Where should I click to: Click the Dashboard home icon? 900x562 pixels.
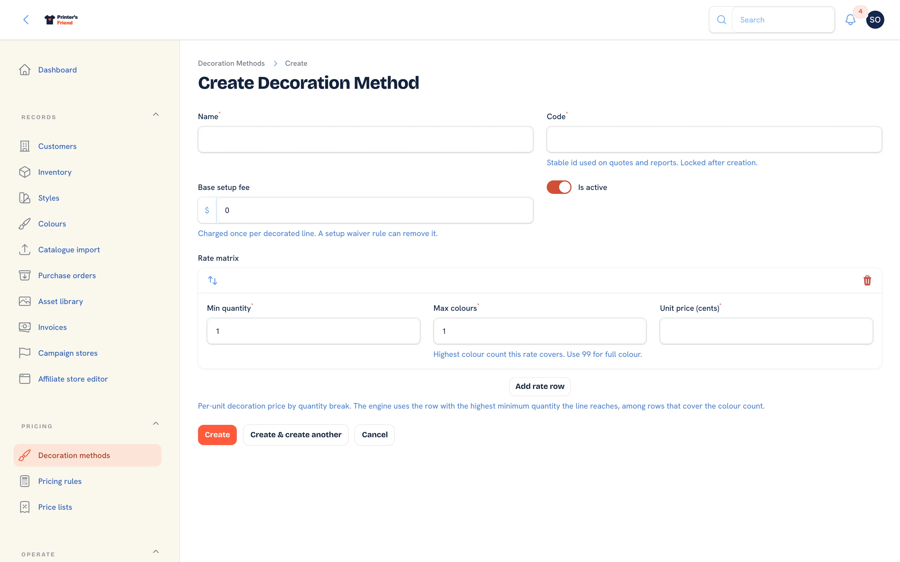(x=24, y=70)
